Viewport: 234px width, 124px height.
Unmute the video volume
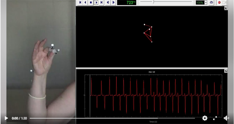tap(226, 118)
